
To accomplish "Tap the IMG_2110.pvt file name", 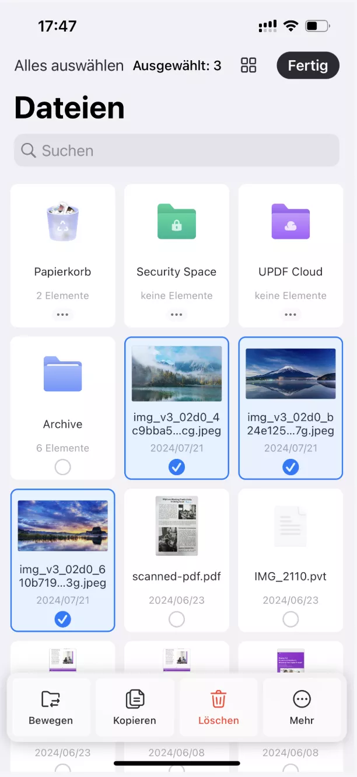I will [x=290, y=577].
